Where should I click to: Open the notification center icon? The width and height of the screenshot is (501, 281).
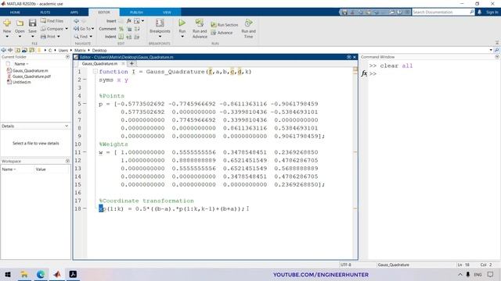click(491, 274)
